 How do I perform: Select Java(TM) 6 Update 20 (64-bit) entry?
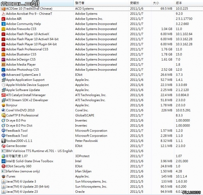click(28, 186)
